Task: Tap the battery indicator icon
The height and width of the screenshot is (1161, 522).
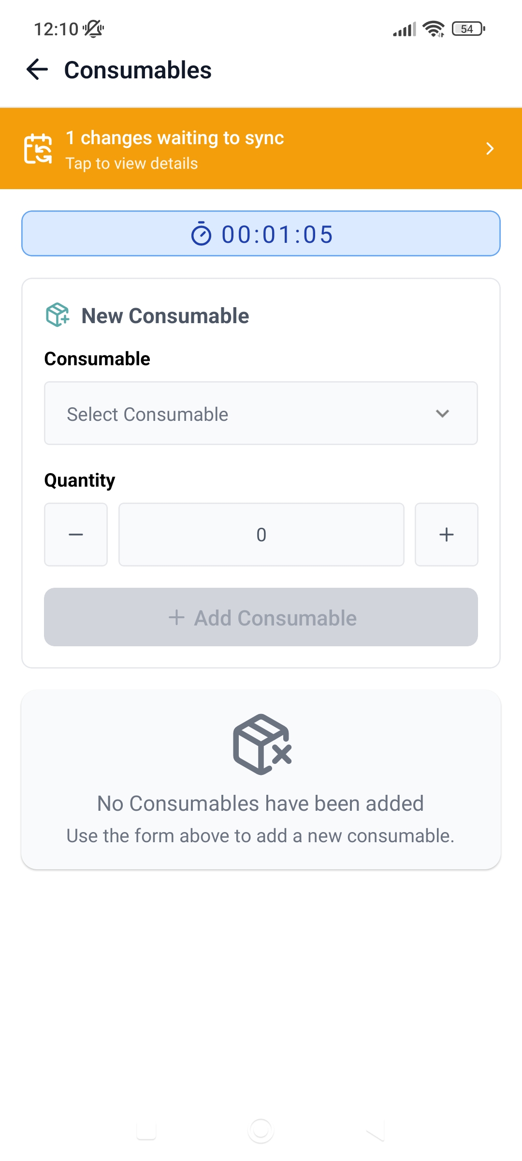Action: [468, 29]
